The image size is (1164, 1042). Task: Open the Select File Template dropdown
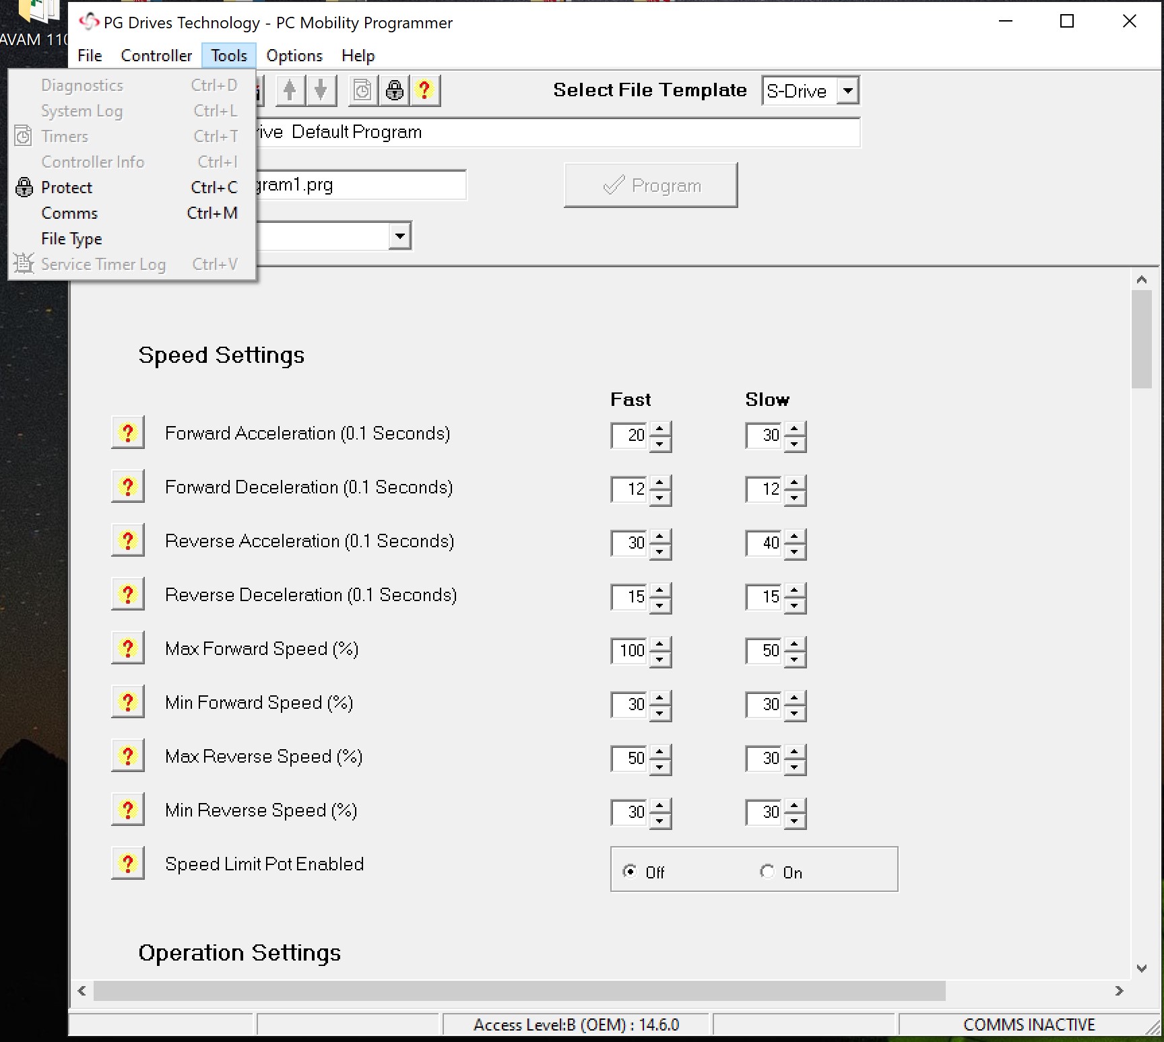coord(848,90)
